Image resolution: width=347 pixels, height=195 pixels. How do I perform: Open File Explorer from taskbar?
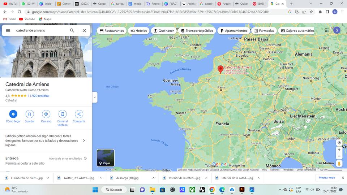153,190
